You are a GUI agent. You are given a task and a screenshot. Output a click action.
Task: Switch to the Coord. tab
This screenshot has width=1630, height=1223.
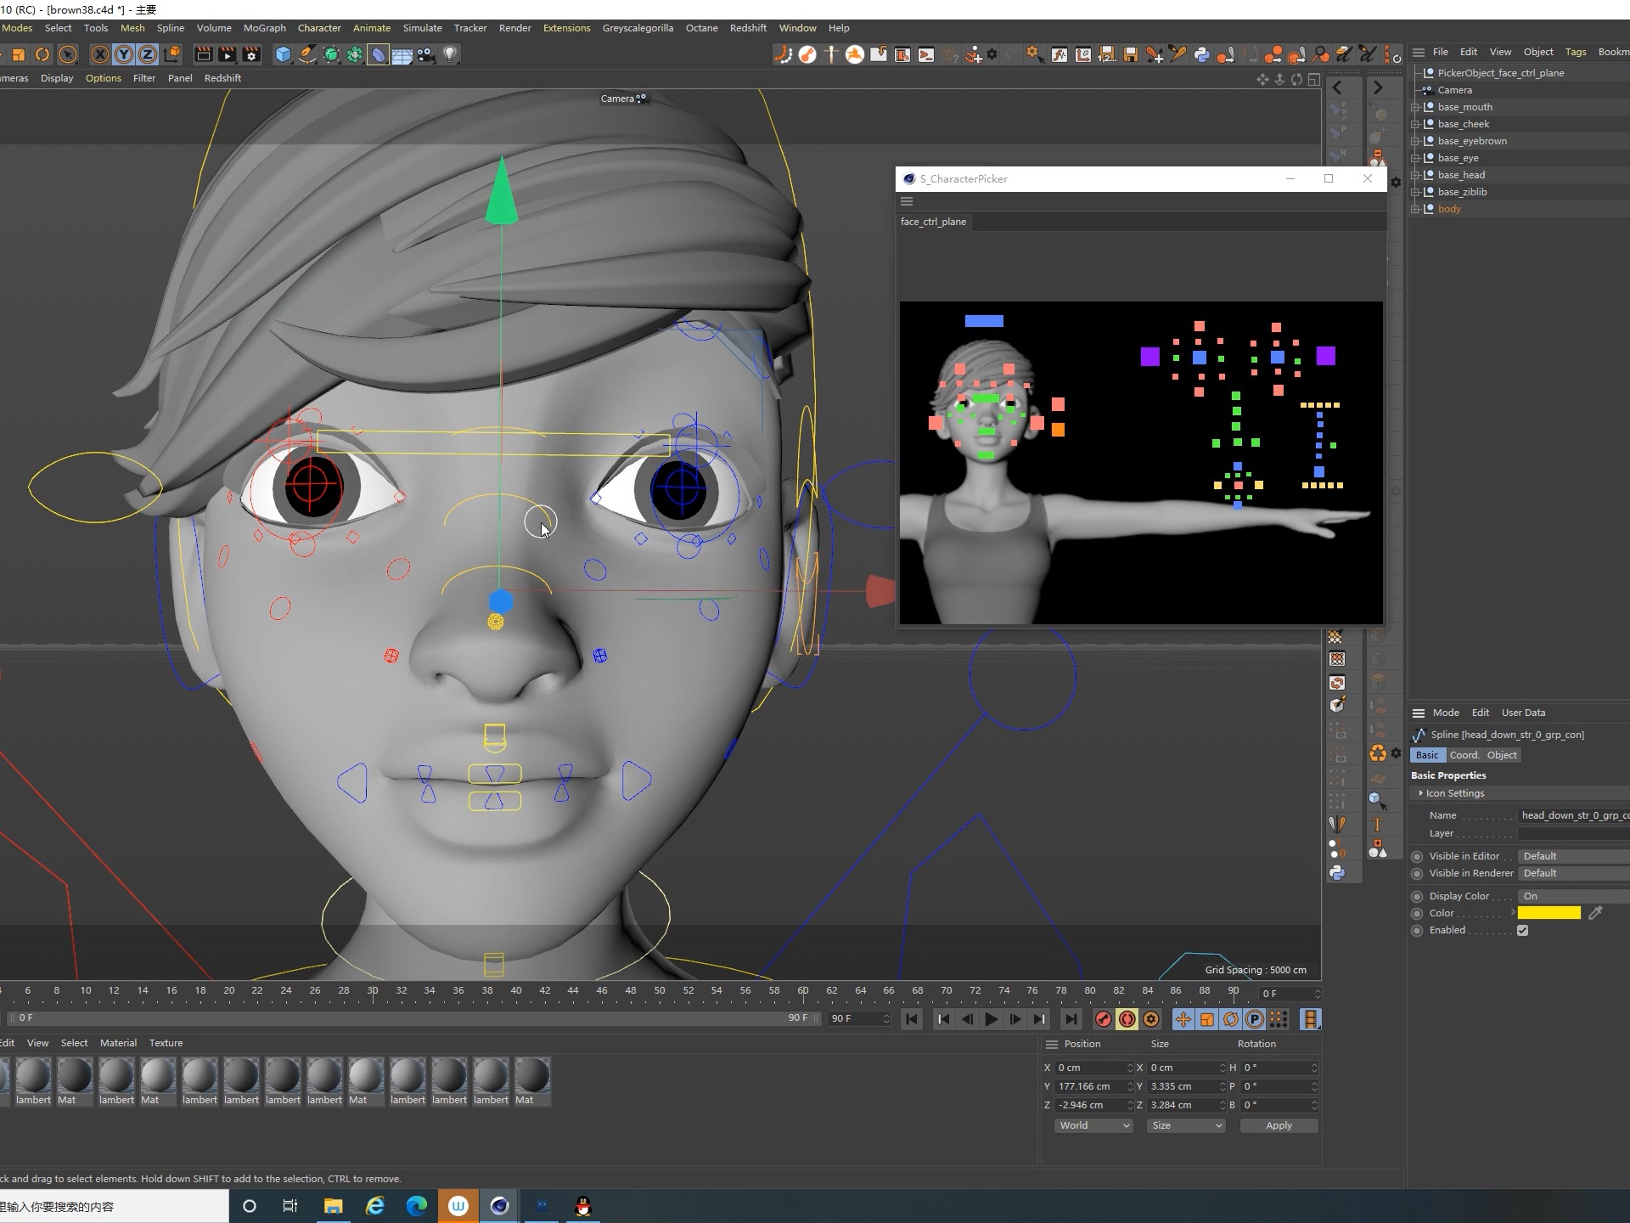tap(1464, 755)
